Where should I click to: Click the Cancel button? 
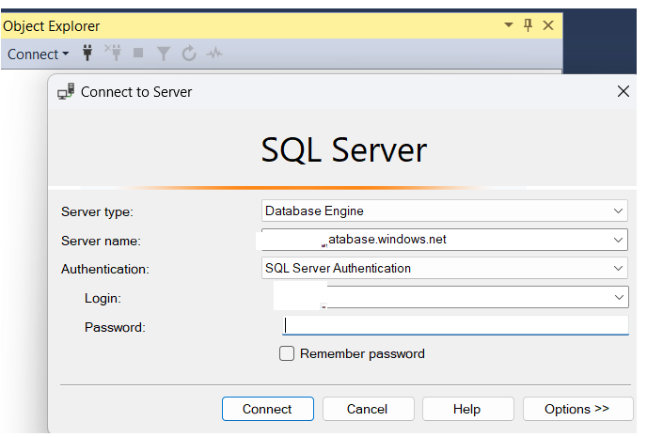(x=368, y=409)
